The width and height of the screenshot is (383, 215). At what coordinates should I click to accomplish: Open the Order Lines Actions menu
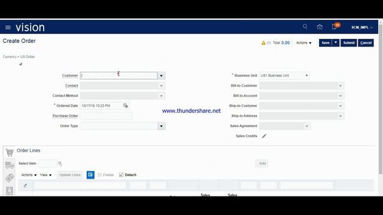click(x=29, y=175)
